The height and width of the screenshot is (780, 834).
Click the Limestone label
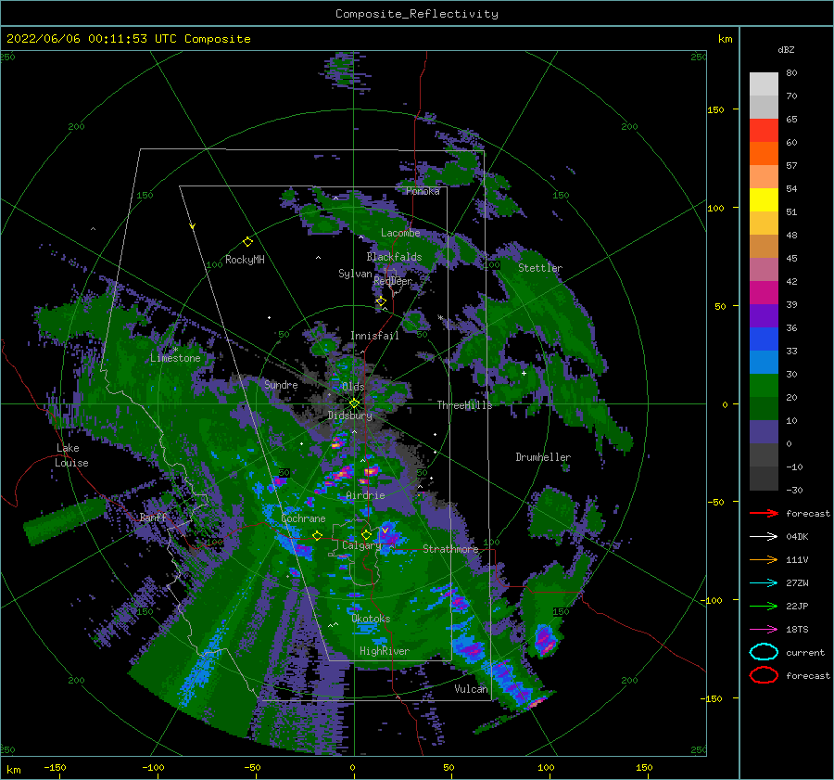click(x=175, y=358)
